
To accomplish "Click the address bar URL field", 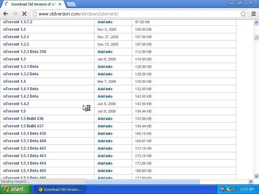I will (139, 14).
